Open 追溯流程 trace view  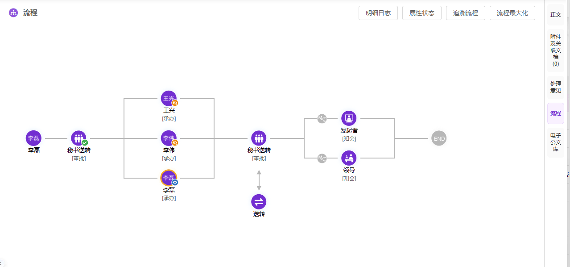[x=466, y=13]
